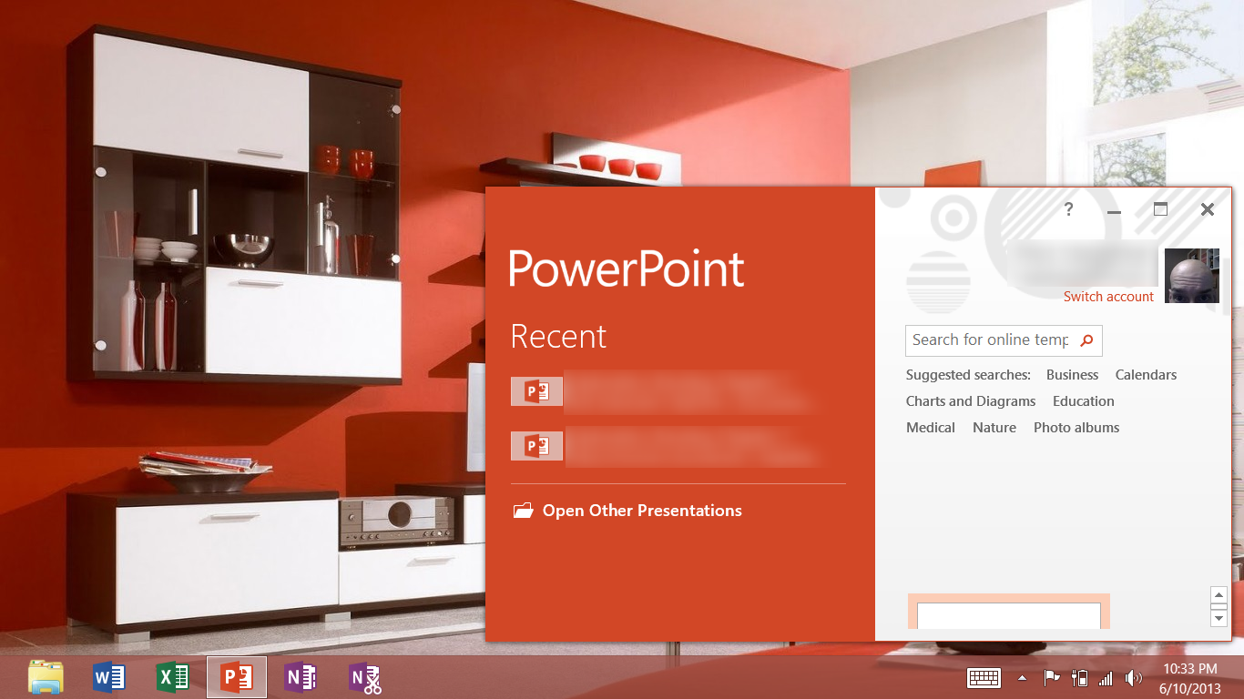Search suggested Calendars templates
Screen dimensions: 1244x699
tap(1146, 375)
